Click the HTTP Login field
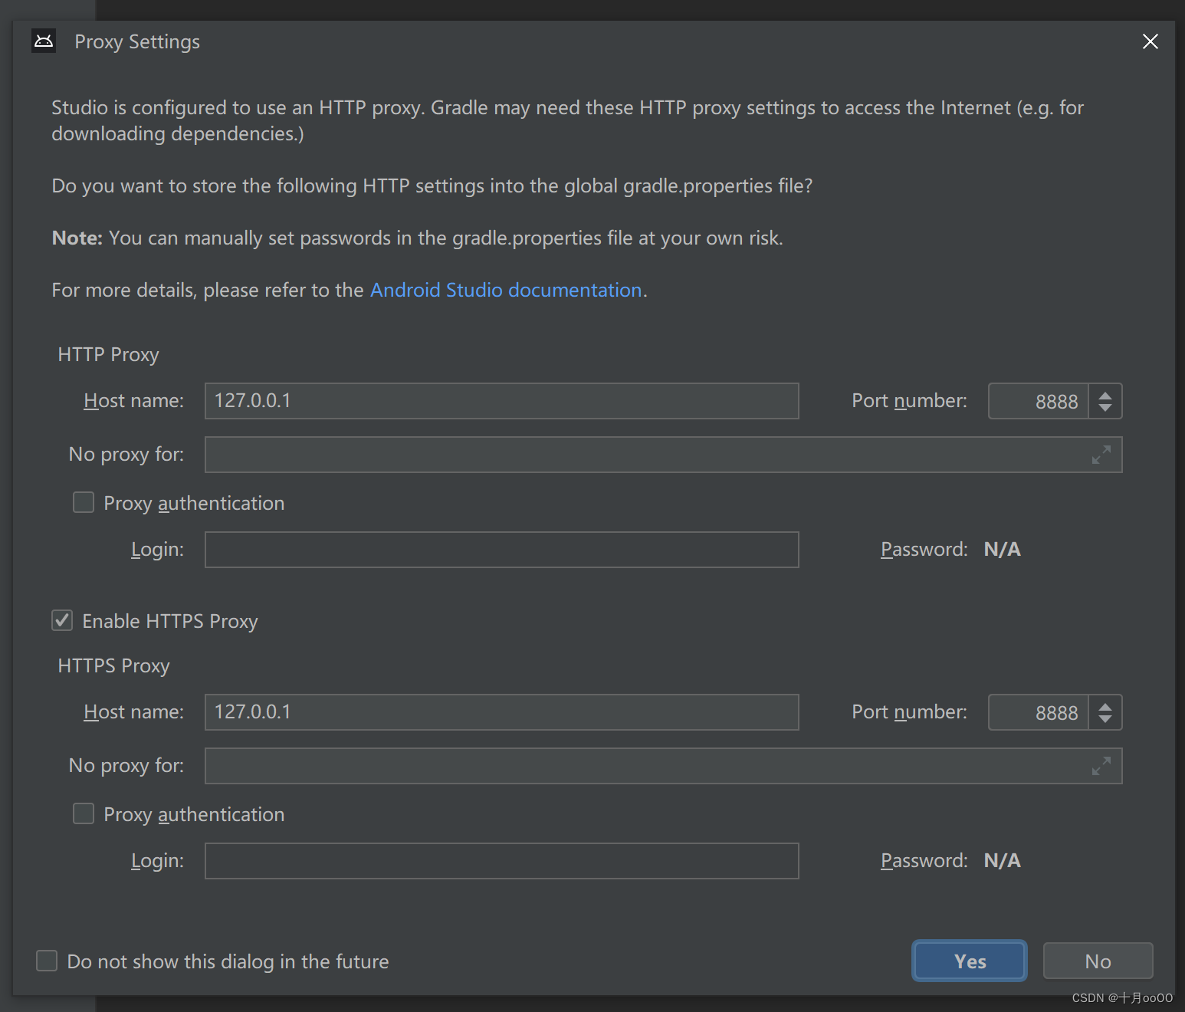 [501, 549]
